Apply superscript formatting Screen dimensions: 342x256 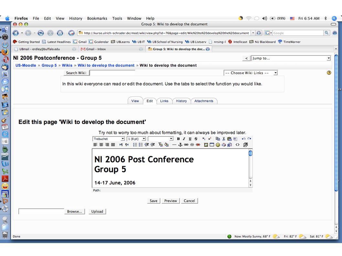coord(209,139)
